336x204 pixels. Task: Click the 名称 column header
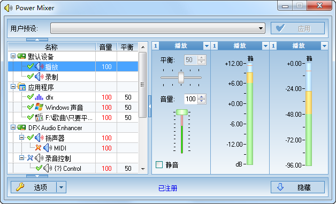(52, 47)
